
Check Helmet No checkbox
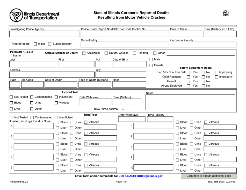(203, 81)
